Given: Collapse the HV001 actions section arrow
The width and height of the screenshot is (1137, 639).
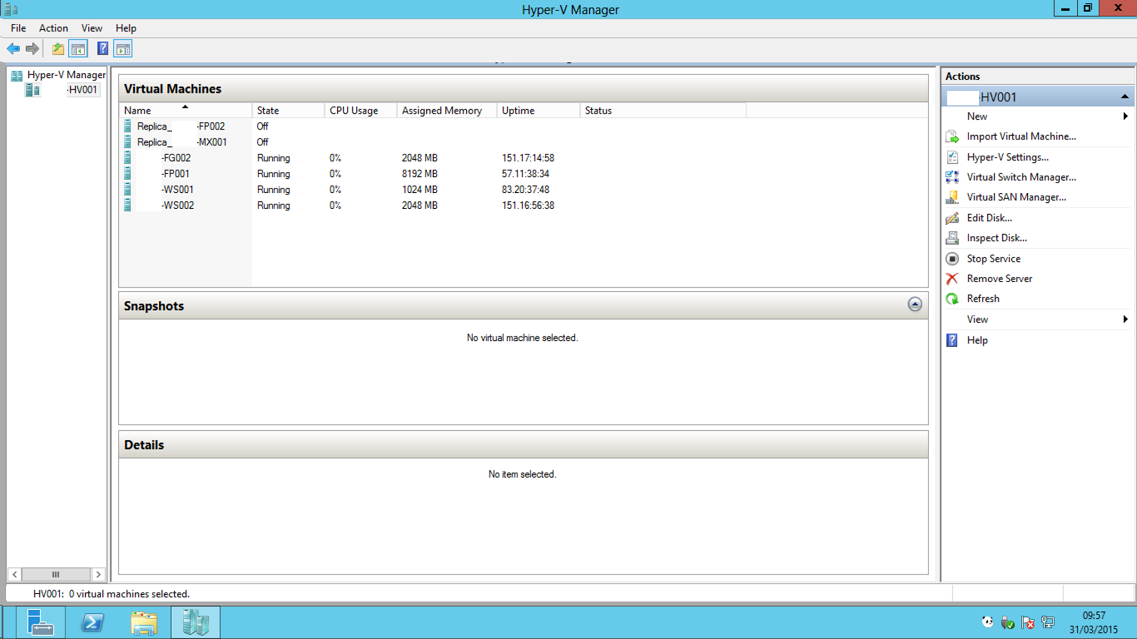Looking at the screenshot, I should 1124,97.
